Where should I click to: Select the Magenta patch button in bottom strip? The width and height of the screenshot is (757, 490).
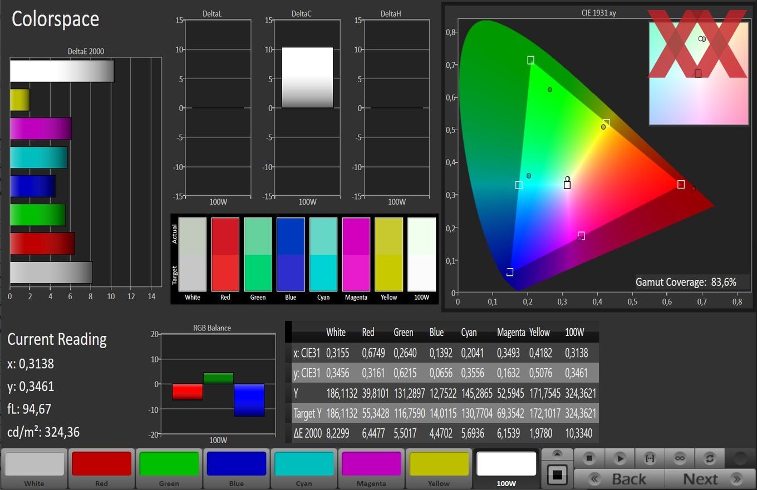coord(371,468)
